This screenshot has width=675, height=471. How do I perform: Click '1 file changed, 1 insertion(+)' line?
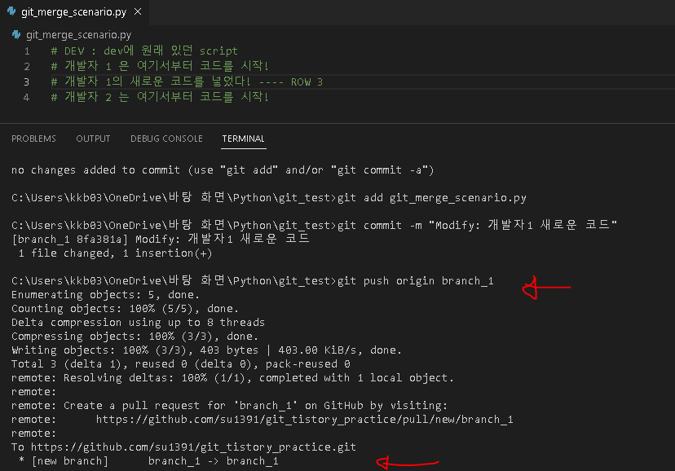[x=116, y=253]
